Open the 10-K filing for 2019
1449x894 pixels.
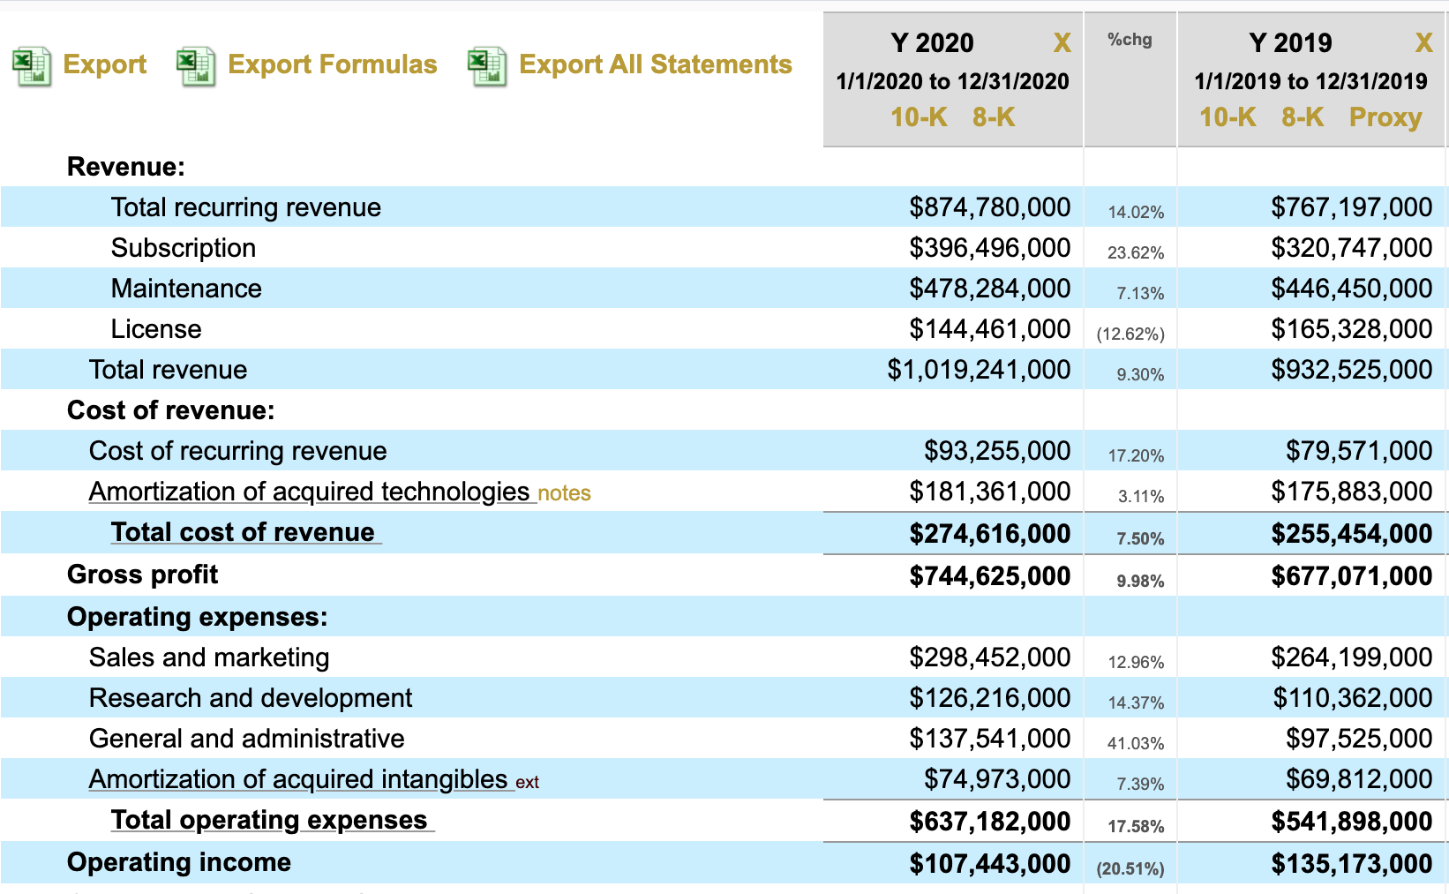tap(1227, 117)
